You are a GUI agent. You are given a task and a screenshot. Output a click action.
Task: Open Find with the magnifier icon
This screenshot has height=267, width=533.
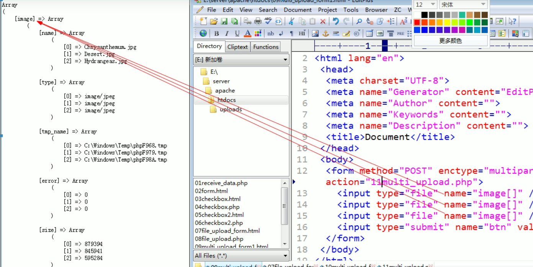(x=359, y=21)
